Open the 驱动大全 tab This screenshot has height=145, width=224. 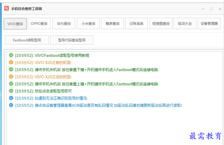[185, 23]
